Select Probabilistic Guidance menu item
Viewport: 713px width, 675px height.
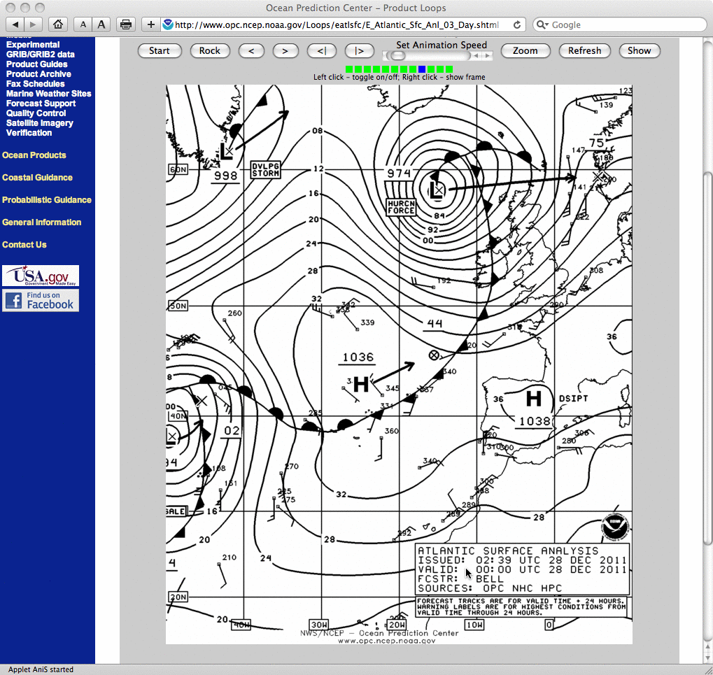point(47,199)
